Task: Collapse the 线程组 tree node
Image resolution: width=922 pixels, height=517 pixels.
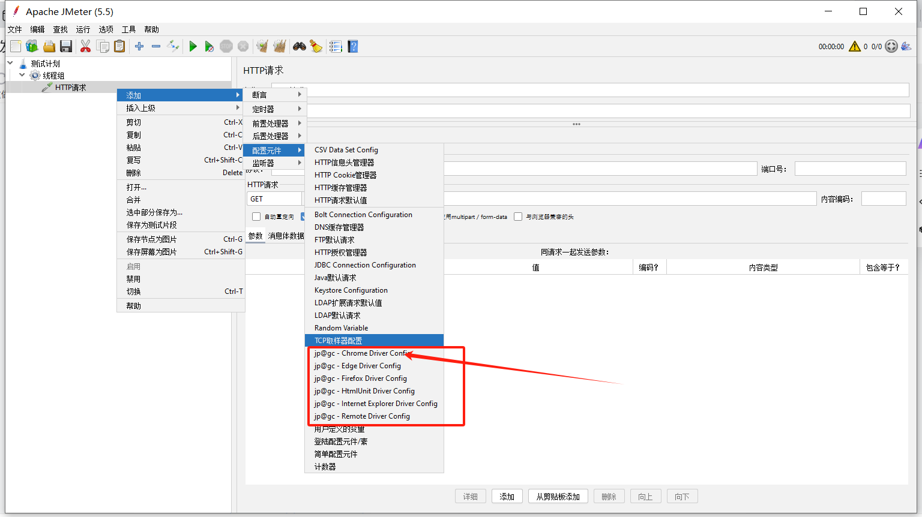Action: pos(22,75)
